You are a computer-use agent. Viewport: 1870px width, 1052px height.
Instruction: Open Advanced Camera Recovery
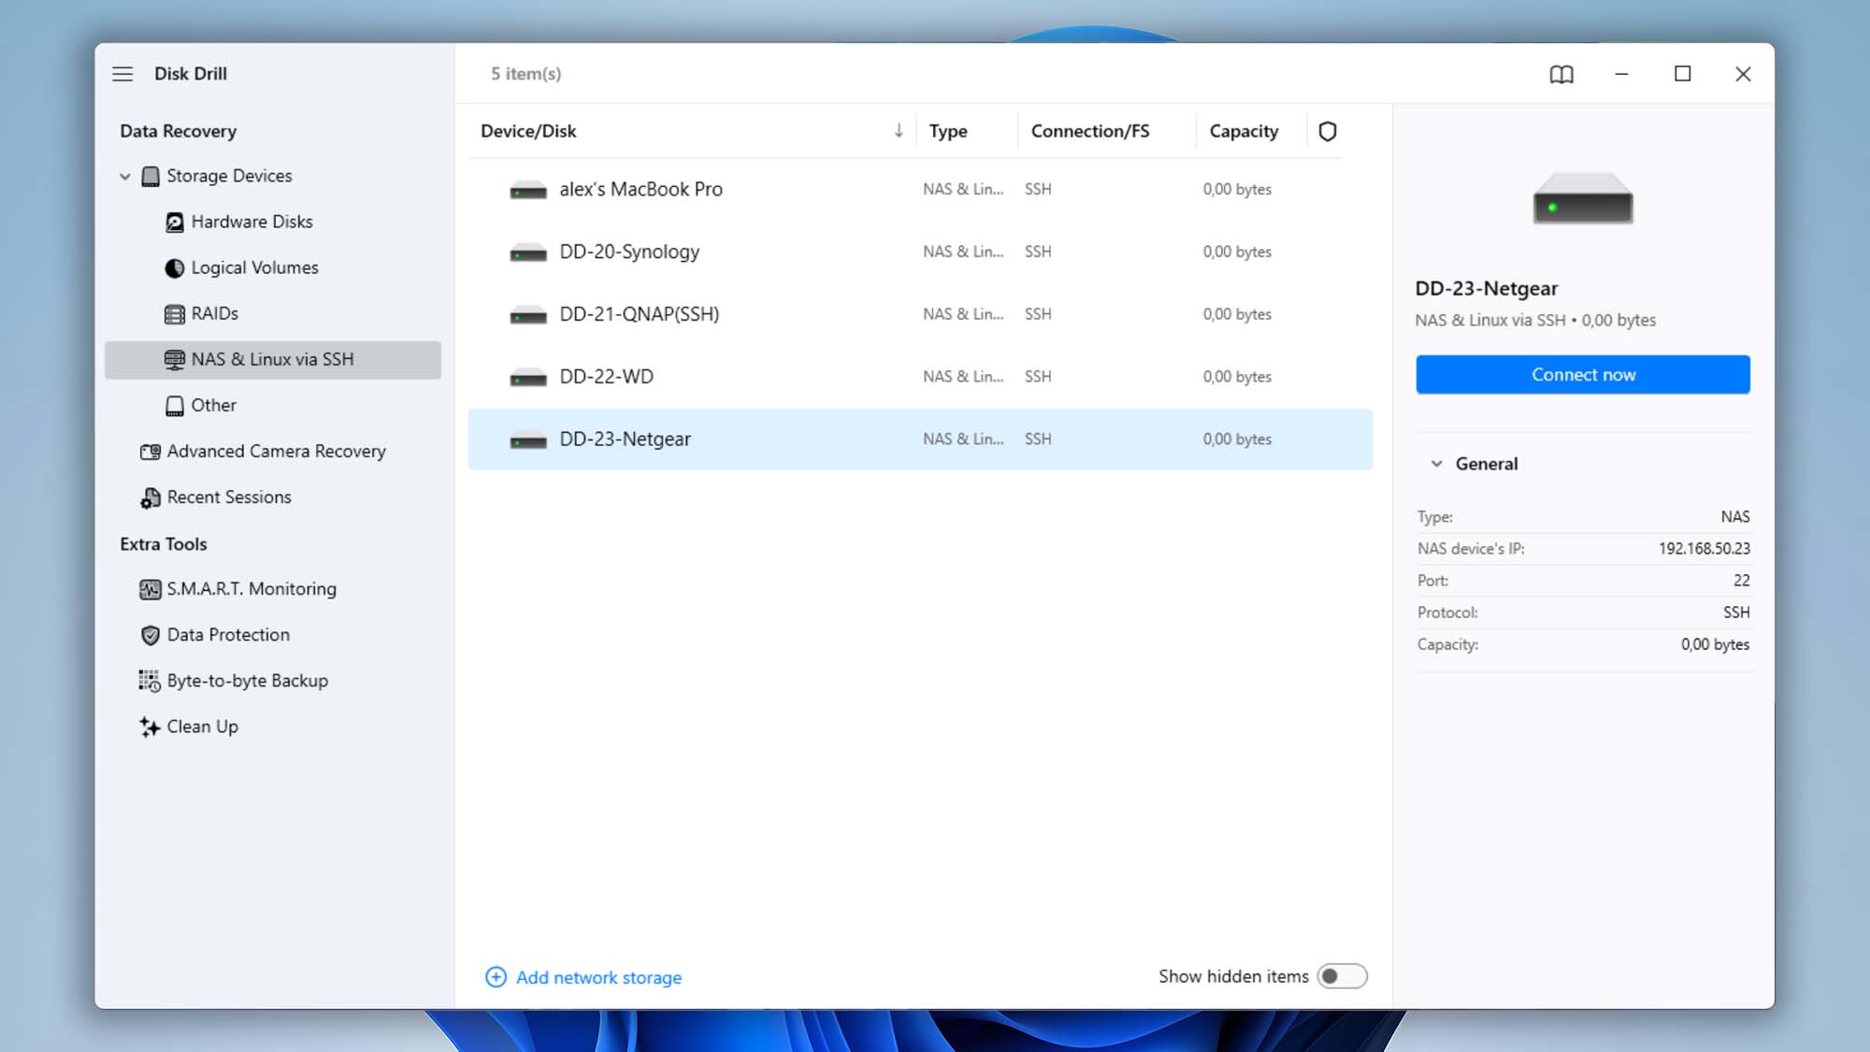[x=272, y=452]
